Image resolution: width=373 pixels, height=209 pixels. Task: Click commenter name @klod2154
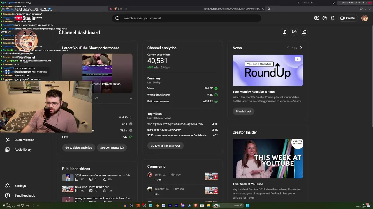(162, 189)
